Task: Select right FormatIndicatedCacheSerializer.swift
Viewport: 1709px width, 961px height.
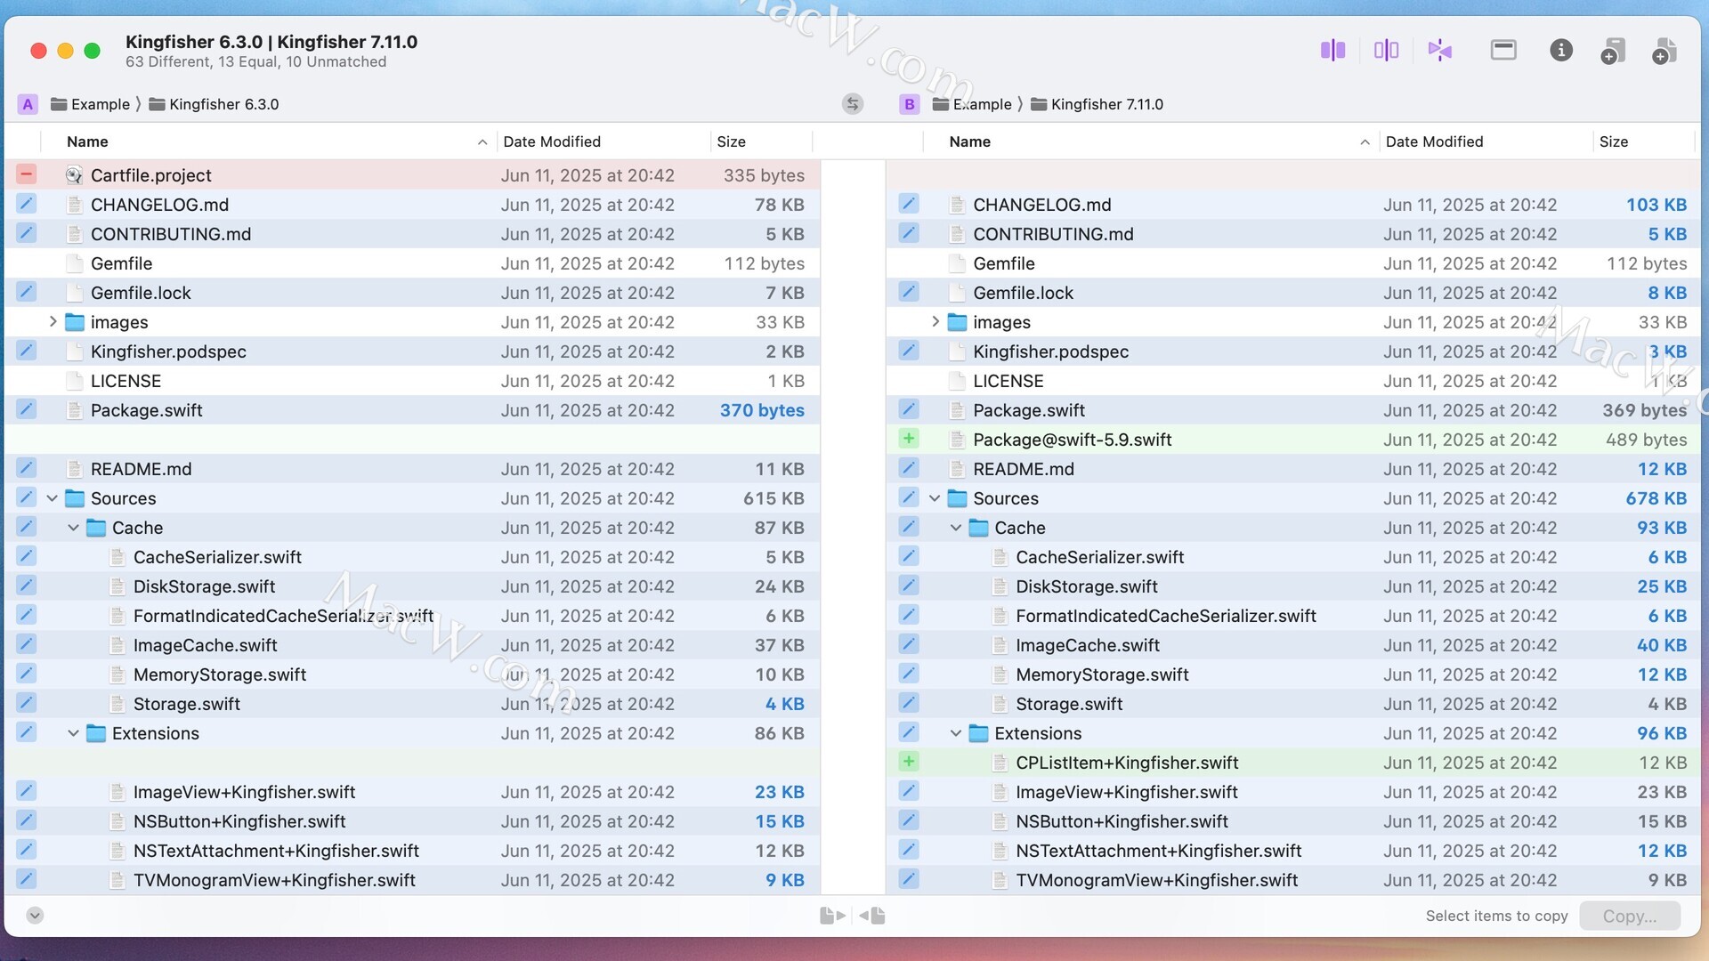Action: (x=1293, y=616)
